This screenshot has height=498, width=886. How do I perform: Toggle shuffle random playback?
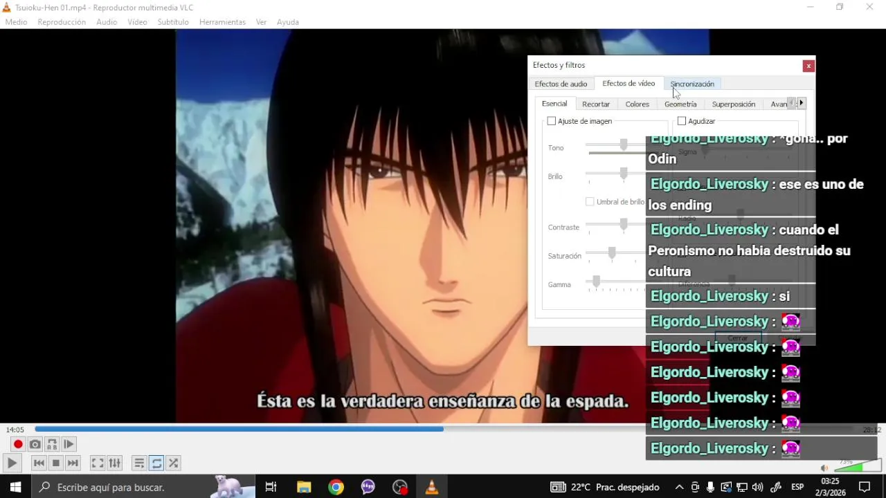(173, 463)
